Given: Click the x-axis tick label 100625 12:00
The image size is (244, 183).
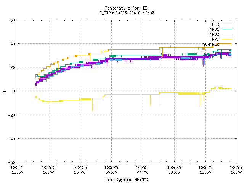Looking at the screenshot, I should coord(17,170).
